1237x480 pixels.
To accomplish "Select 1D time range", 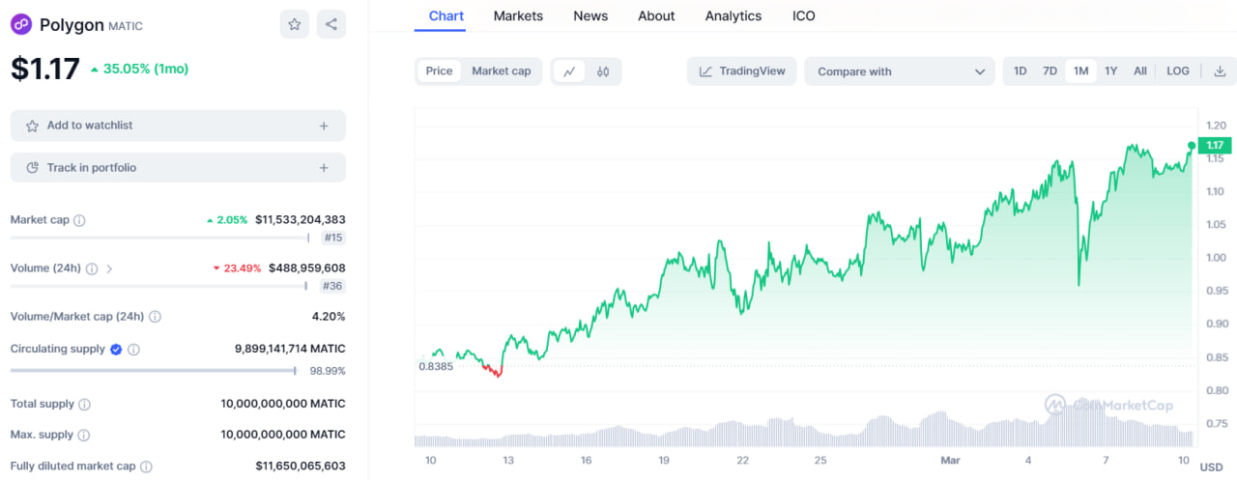I will pos(1020,71).
